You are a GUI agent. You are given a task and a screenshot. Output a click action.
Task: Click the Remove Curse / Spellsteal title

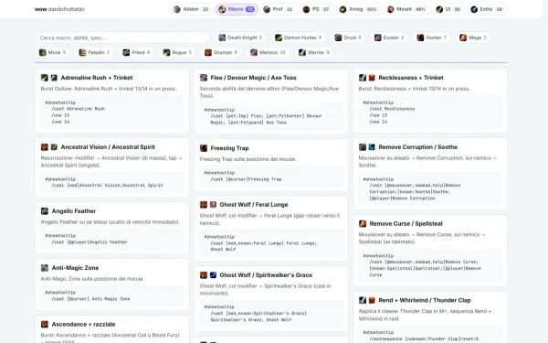406,224
